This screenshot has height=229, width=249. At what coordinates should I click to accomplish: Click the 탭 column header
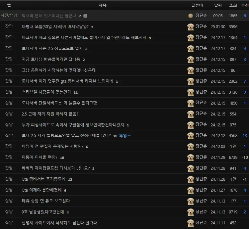(x=9, y=5)
